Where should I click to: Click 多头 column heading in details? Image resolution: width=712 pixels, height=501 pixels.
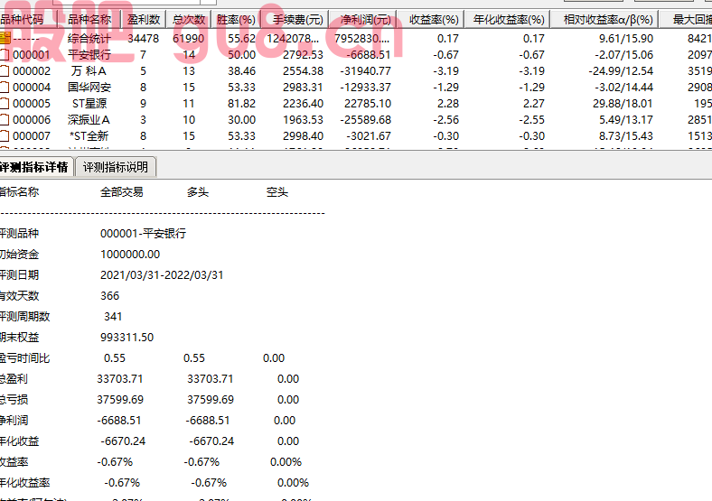pyautogui.click(x=198, y=192)
